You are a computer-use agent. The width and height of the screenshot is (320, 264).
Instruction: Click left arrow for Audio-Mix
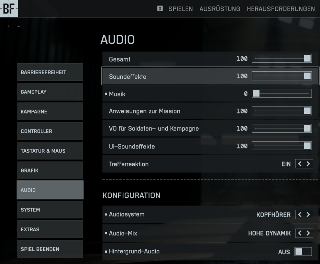click(x=300, y=233)
